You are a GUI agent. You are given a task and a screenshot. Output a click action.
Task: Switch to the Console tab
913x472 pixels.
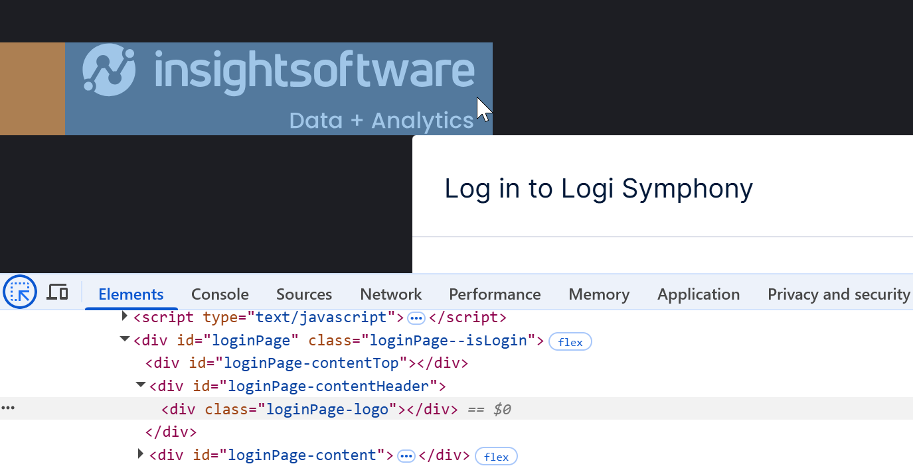(220, 294)
